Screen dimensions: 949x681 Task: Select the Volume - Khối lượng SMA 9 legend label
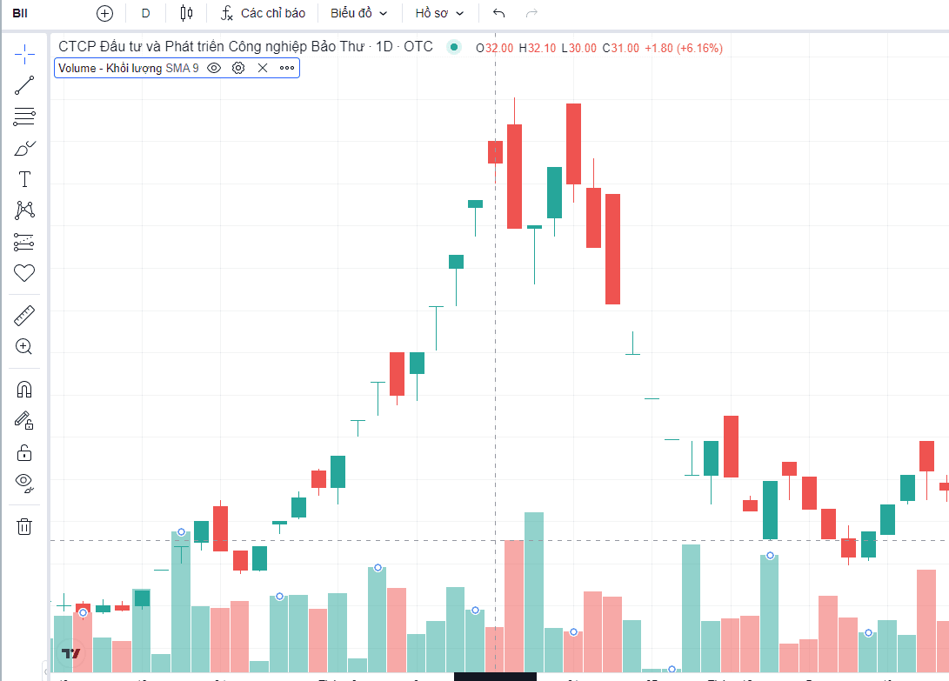[129, 68]
